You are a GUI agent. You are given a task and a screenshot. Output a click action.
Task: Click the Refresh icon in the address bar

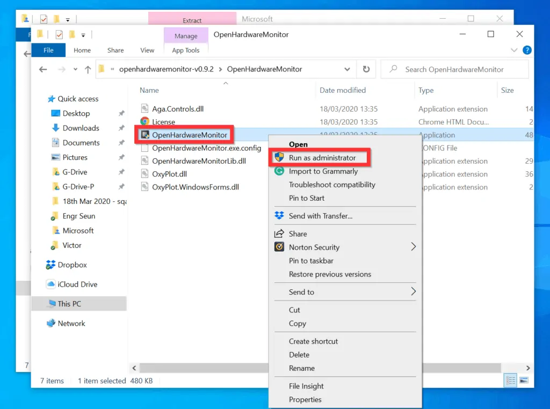click(x=365, y=69)
